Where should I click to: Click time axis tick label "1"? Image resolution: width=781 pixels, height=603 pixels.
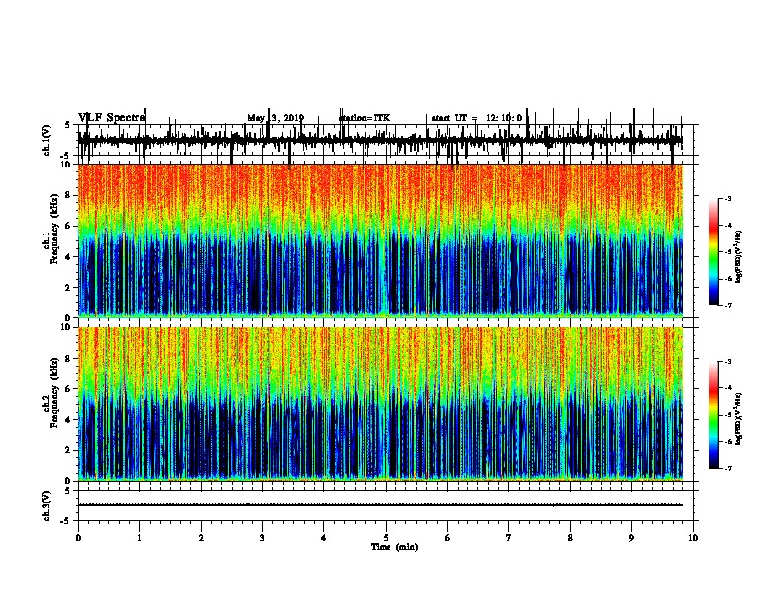(139, 538)
